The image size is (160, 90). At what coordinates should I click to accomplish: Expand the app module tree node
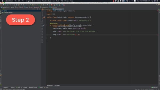pyautogui.click(x=2, y=11)
